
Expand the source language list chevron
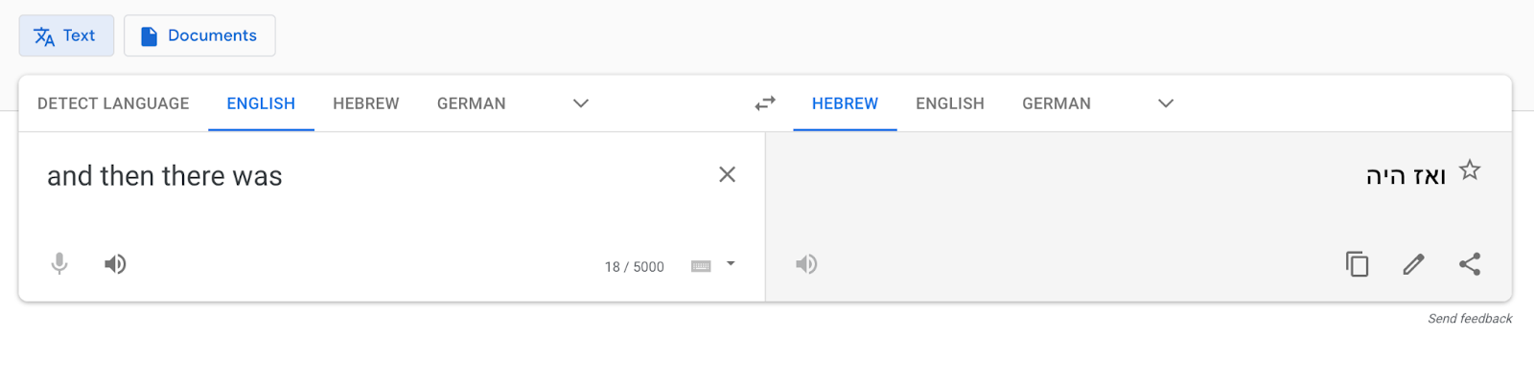pos(581,103)
